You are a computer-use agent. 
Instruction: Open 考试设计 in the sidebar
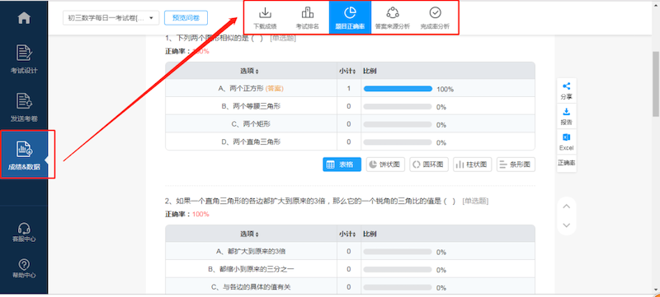[x=24, y=58]
